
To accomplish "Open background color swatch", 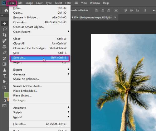I will point(8,100).
